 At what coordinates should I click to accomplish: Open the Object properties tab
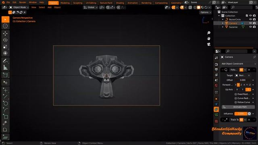pyautogui.click(x=216, y=99)
